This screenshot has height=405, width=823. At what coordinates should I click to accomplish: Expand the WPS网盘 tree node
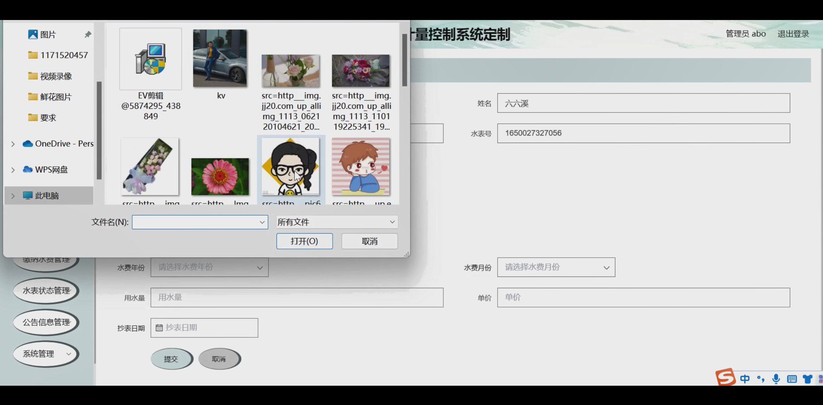tap(13, 170)
